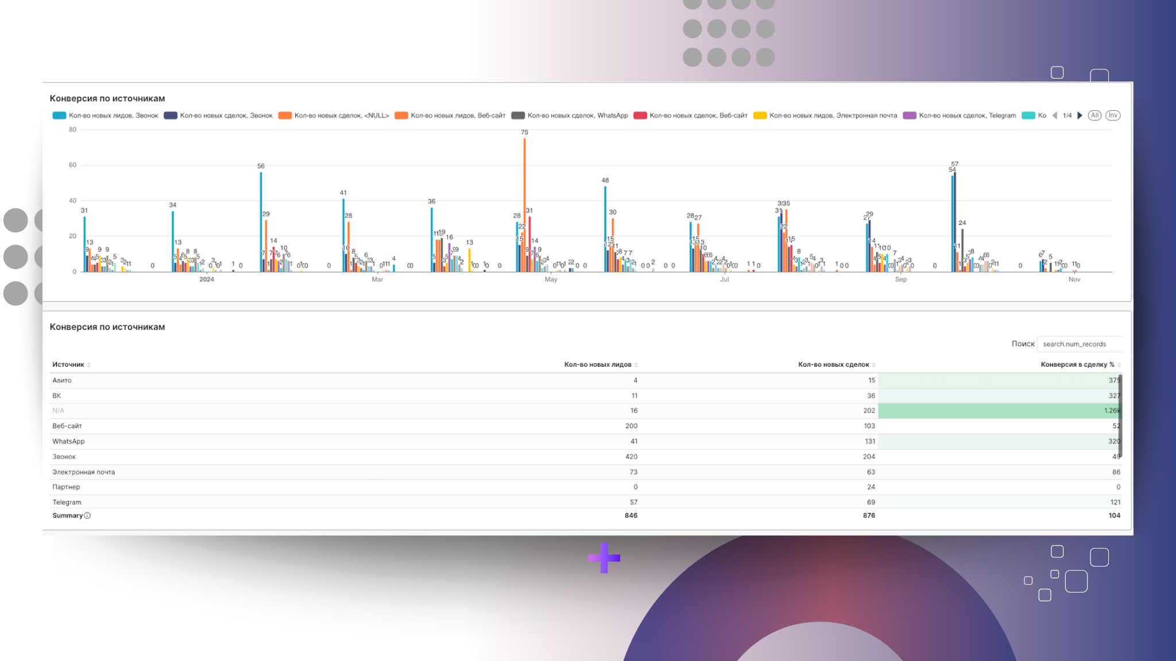Toggle 'Кол-во новых лидов, Веб-сайт' legend series
Screen dimensions: 1176x661
pyautogui.click(x=458, y=115)
